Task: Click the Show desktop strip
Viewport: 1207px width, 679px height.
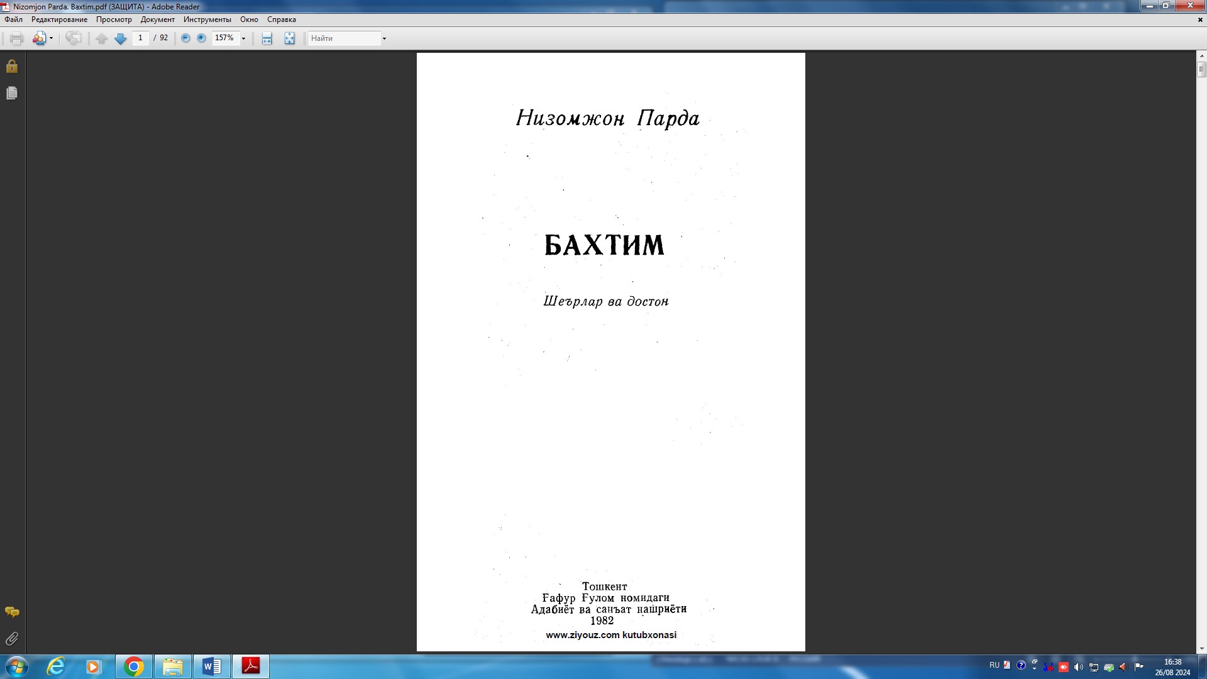Action: click(x=1202, y=666)
